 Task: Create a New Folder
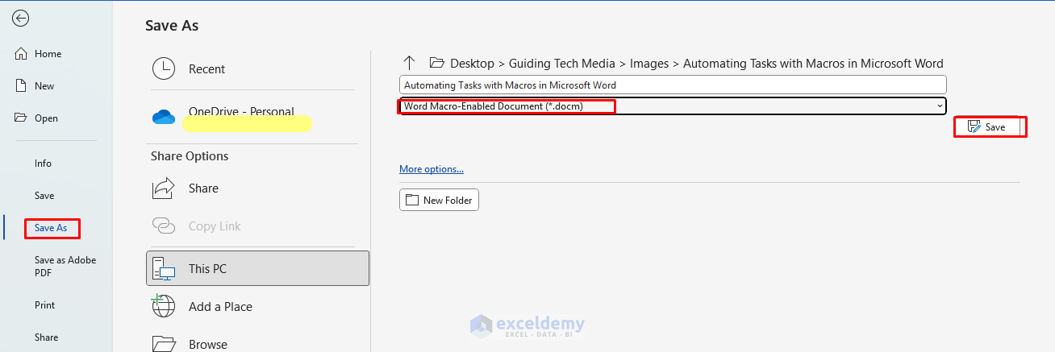[x=439, y=200]
